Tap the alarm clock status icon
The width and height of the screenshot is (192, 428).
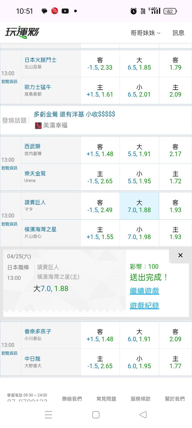tap(133, 11)
